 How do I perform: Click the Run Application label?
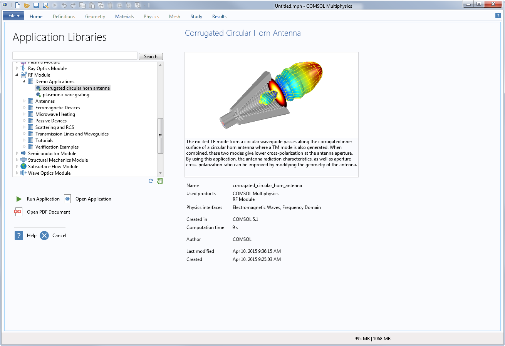(43, 199)
